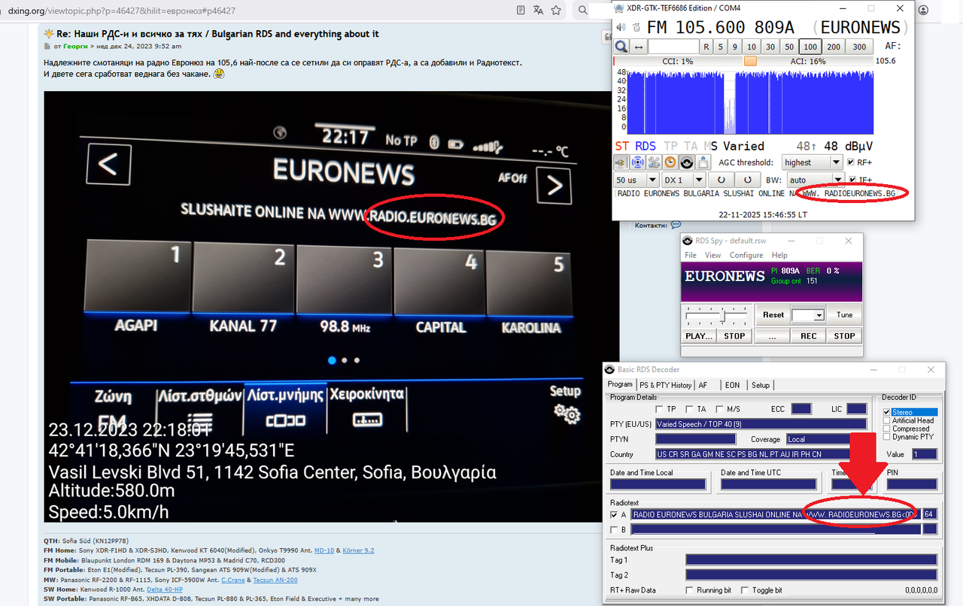Click the left rotate antenna button in XDR-GTK
963x606 pixels.
coord(721,180)
